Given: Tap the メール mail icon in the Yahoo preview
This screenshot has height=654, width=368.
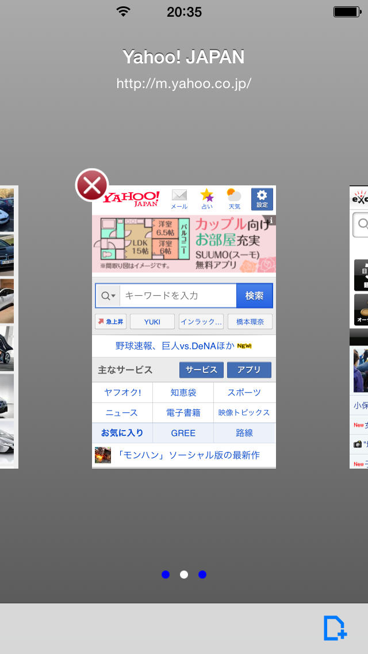Looking at the screenshot, I should click(x=179, y=199).
